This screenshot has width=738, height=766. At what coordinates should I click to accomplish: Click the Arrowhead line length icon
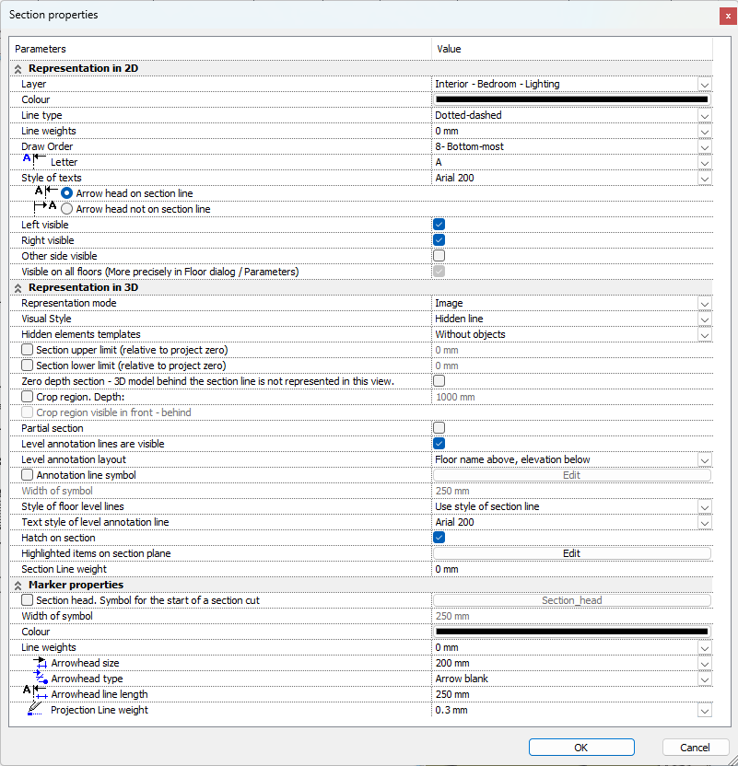pyautogui.click(x=34, y=694)
